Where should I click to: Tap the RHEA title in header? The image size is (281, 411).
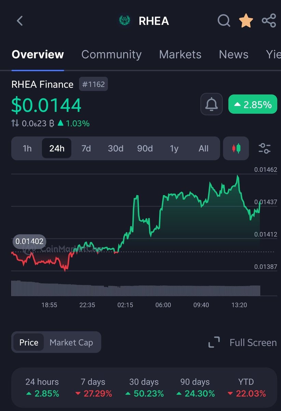[153, 21]
